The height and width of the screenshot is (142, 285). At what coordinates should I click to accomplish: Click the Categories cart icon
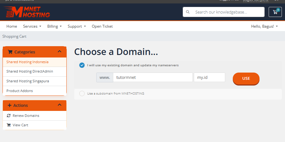10,52
